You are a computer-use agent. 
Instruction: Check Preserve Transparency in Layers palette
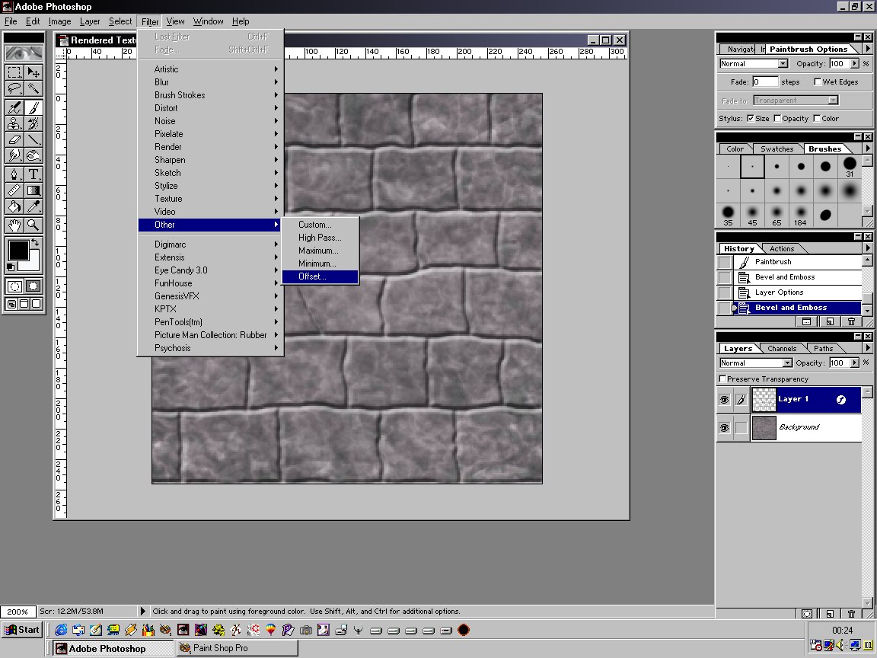722,379
